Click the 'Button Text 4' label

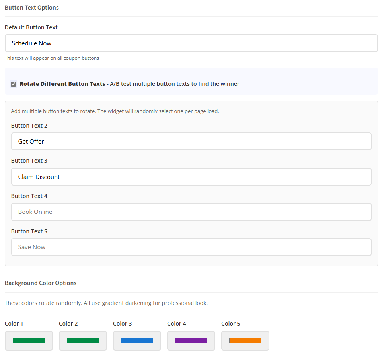(x=29, y=196)
